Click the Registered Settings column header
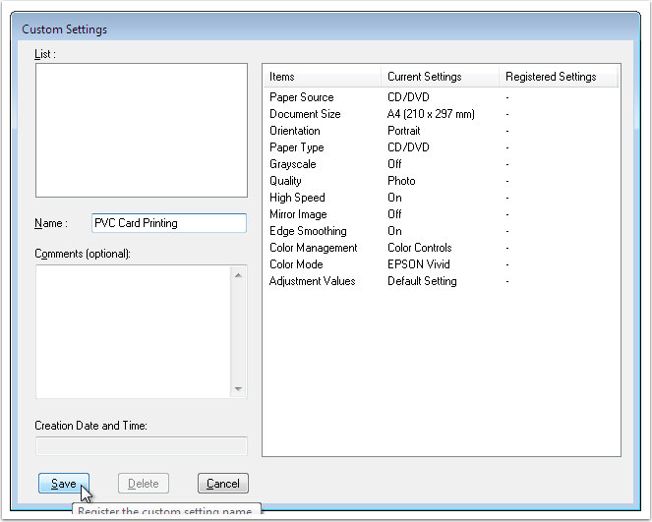Screen dimensions: 652x522 pyautogui.click(x=558, y=77)
